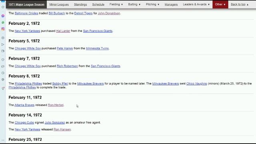Click the workspace icon atop the sidebar
This screenshot has height=144, width=256.
click(x=3, y=1)
